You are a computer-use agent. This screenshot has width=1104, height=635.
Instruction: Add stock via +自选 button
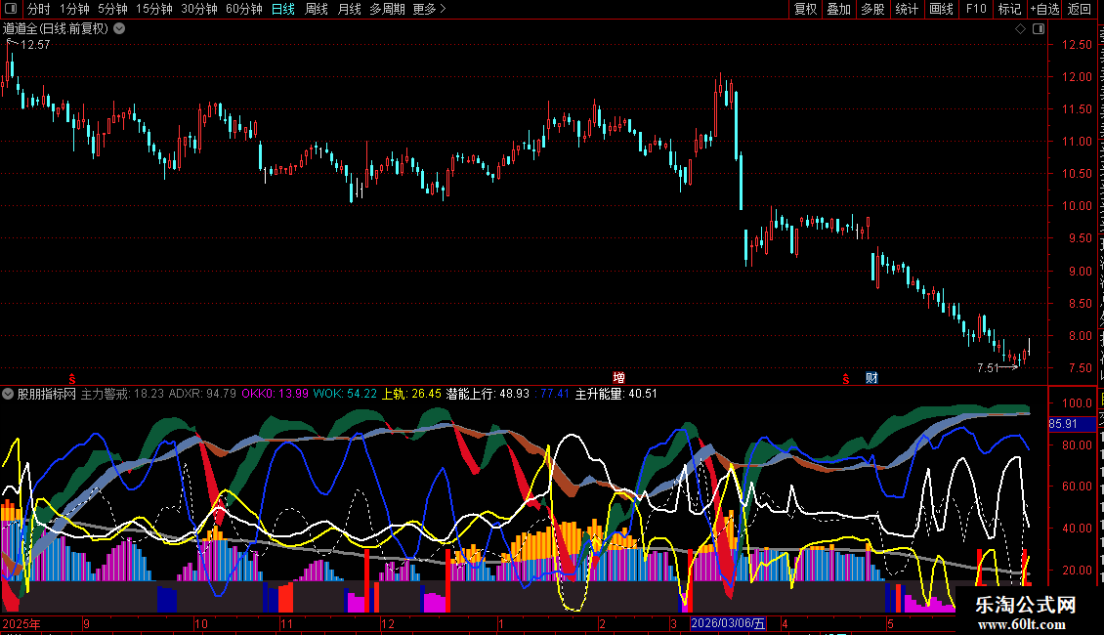1044,9
